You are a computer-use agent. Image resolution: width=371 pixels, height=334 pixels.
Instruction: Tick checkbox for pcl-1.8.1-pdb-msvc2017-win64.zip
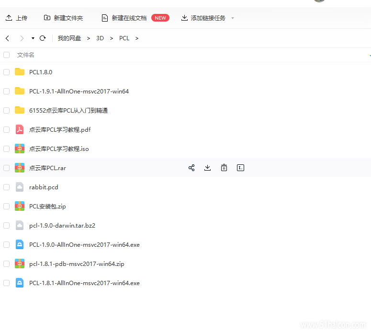click(x=6, y=264)
